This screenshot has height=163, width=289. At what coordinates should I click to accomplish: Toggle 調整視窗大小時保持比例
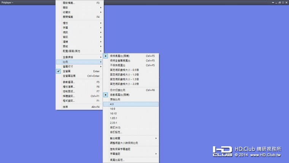131,143
